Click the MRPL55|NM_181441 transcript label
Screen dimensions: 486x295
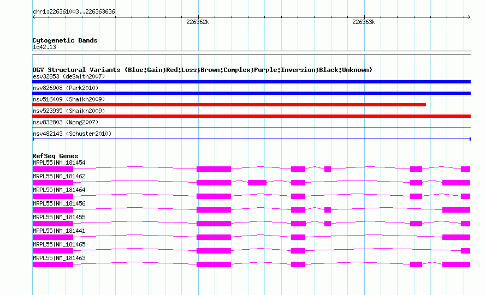click(59, 231)
